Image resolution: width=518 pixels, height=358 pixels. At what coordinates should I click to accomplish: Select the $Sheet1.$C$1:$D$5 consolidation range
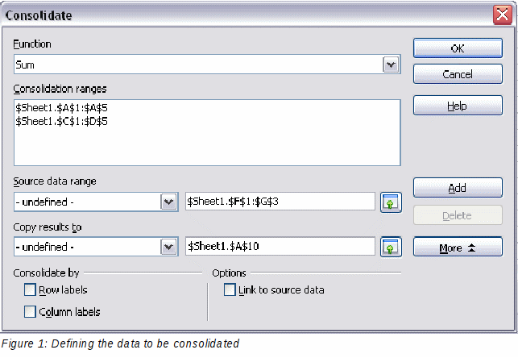[x=61, y=121]
